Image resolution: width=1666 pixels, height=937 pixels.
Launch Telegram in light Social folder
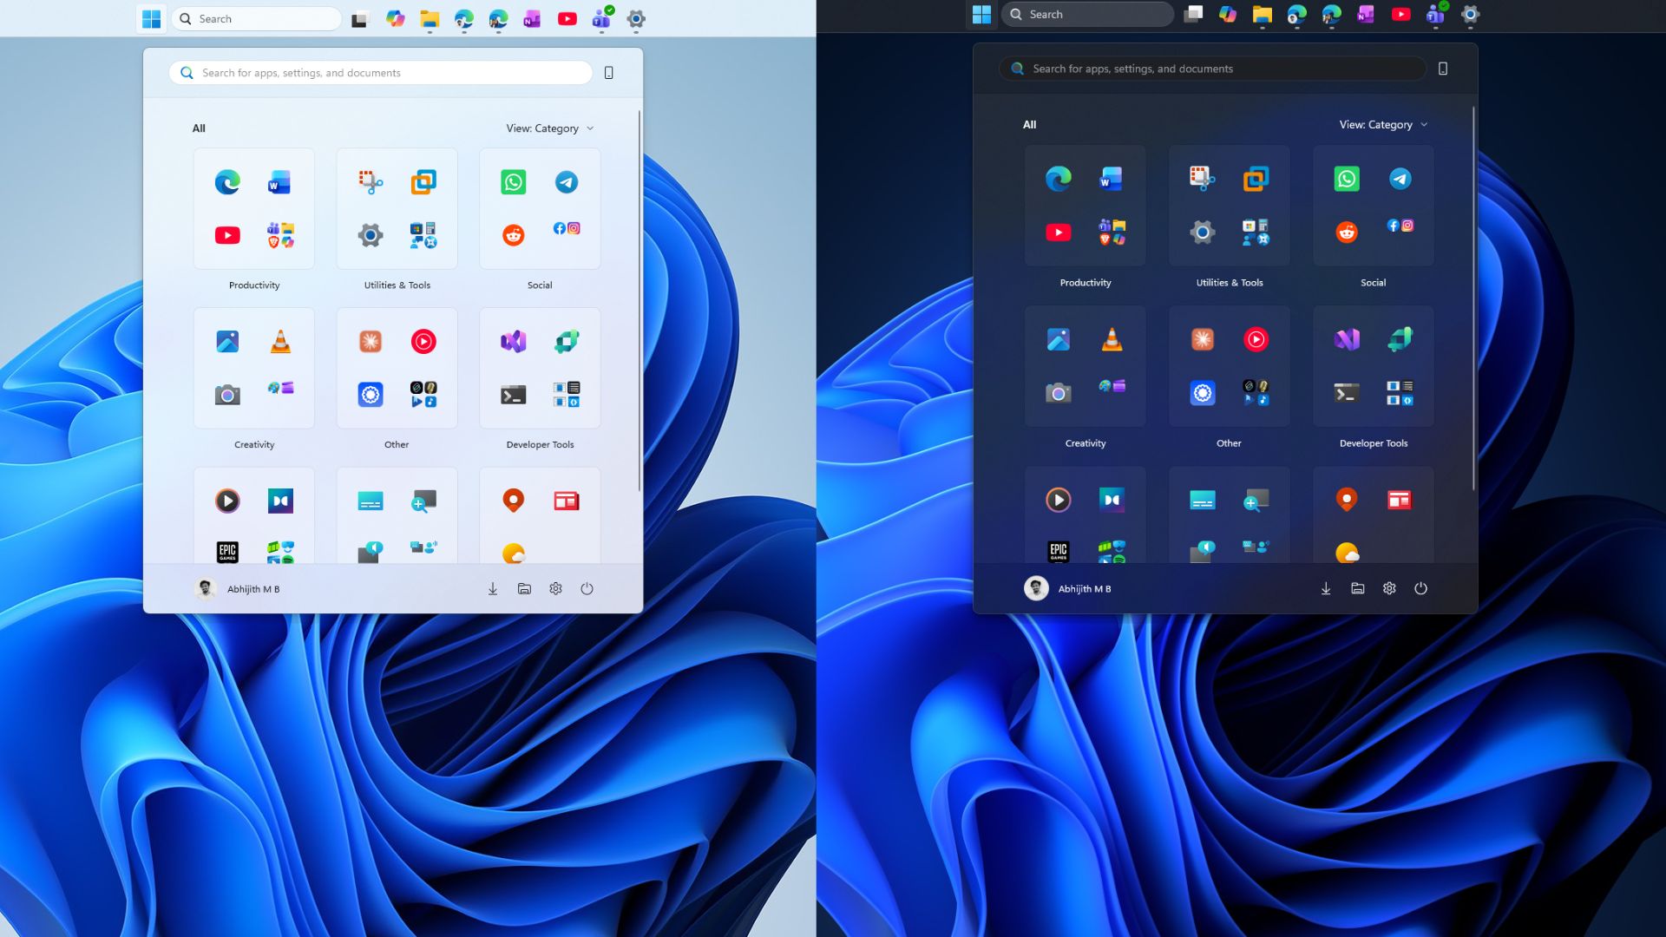567,182
